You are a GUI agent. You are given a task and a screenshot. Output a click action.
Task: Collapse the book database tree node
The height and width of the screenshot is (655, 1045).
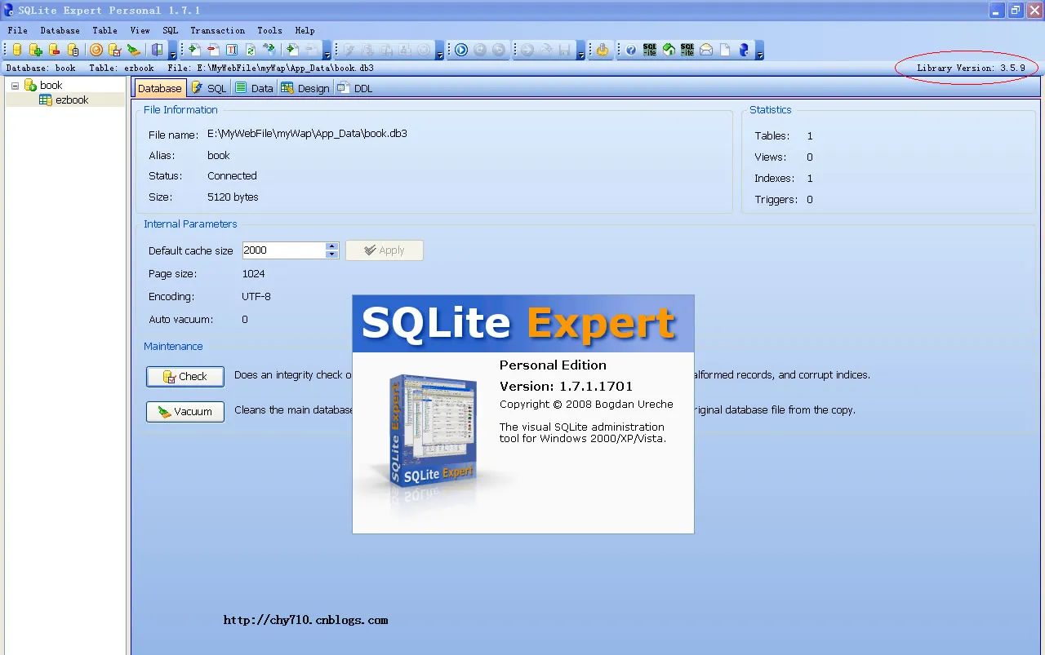(15, 85)
